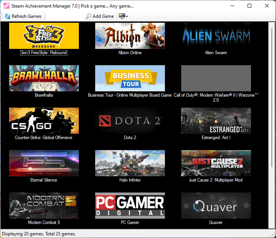Viewport: 276px width, 238px height.
Task: Close the Steam Achievement Manager window
Action: 267,6
